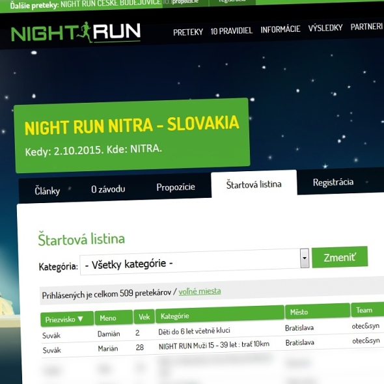384x384 pixels.
Task: Sort by the Team column header
Action: 367,310
